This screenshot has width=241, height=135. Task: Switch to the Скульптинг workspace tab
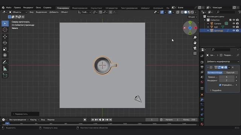coord(96,8)
